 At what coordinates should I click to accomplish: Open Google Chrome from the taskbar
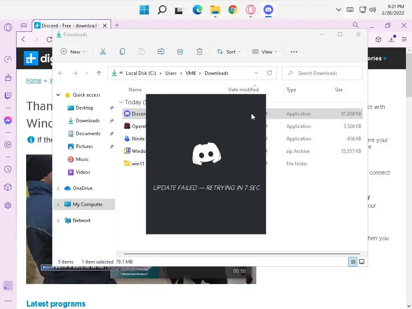click(x=233, y=10)
